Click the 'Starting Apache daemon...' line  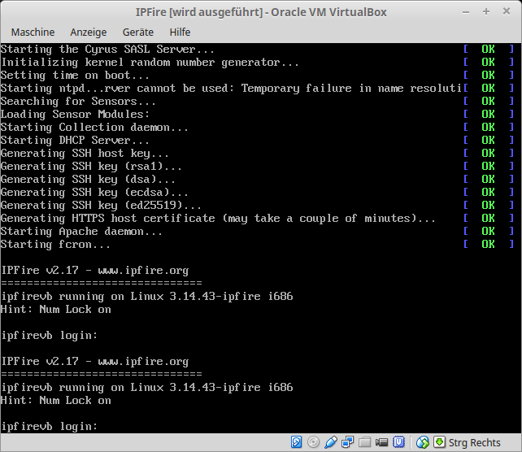[x=81, y=232]
